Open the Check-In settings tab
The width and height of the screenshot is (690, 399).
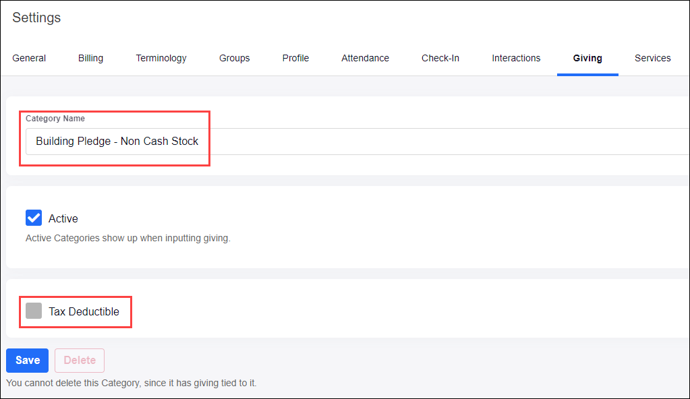click(440, 58)
